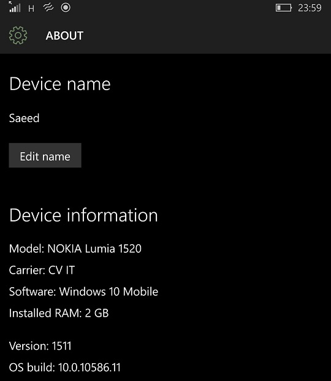Tap the 23:59 clock in status bar
The height and width of the screenshot is (381, 331).
310,8
